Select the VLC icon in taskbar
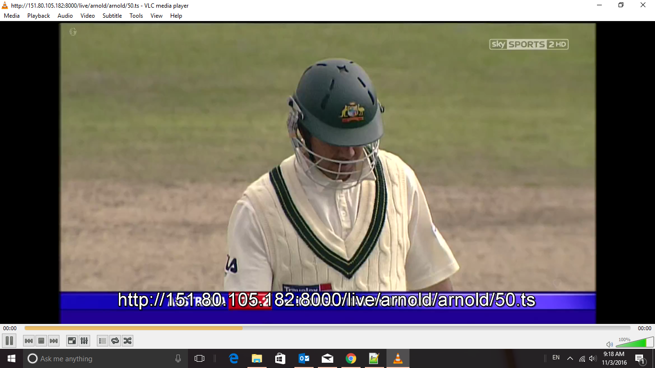This screenshot has width=655, height=368. (398, 358)
